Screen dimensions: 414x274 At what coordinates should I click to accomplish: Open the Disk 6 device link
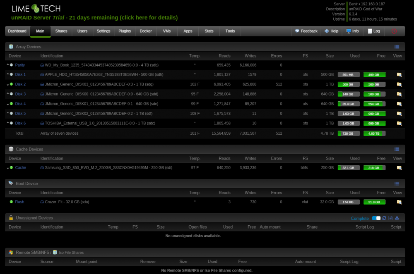tap(20, 123)
